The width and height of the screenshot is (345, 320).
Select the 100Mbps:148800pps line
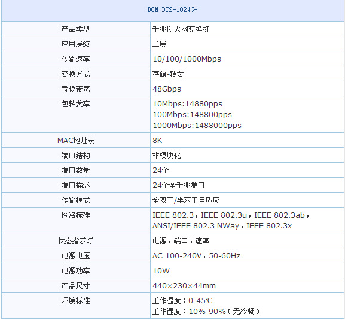(193, 115)
